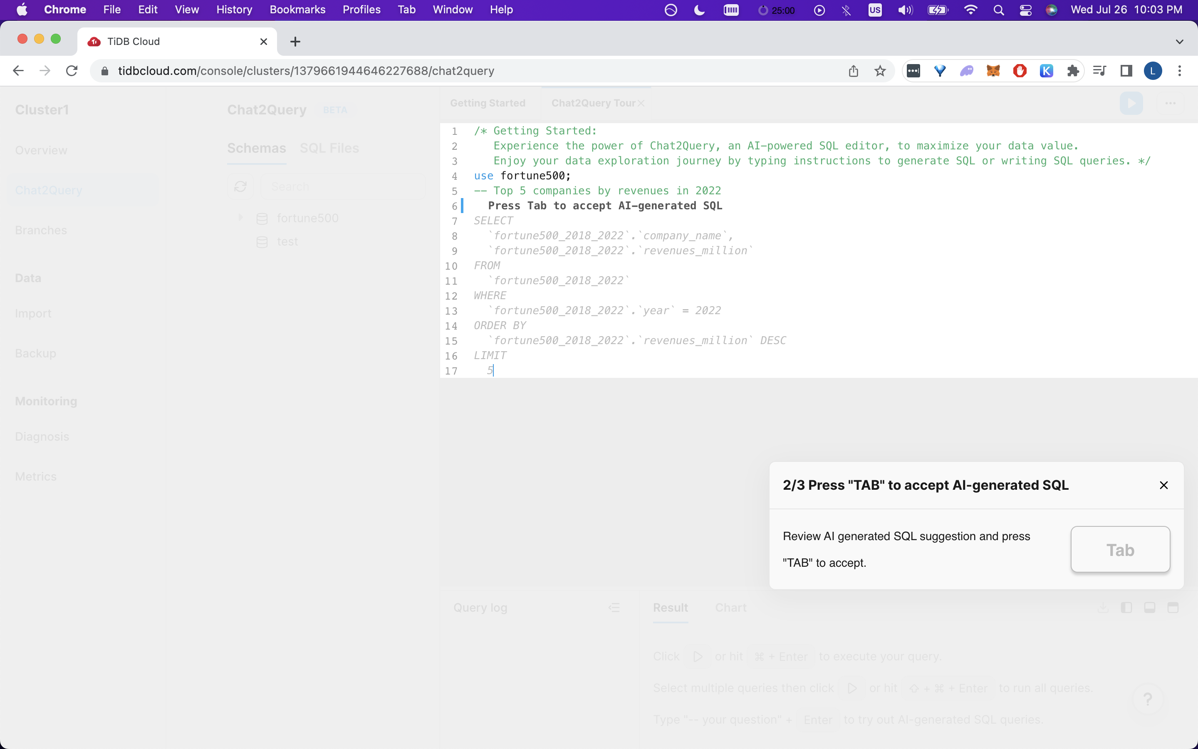Bookmark this page with star icon
The width and height of the screenshot is (1198, 749).
click(880, 71)
